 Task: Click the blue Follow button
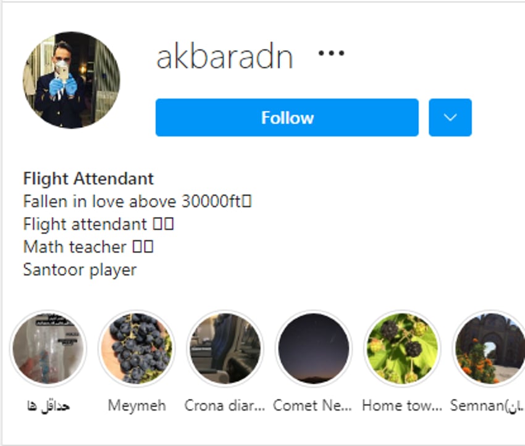point(287,117)
